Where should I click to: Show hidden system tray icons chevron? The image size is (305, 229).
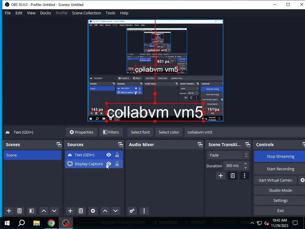pos(252,223)
